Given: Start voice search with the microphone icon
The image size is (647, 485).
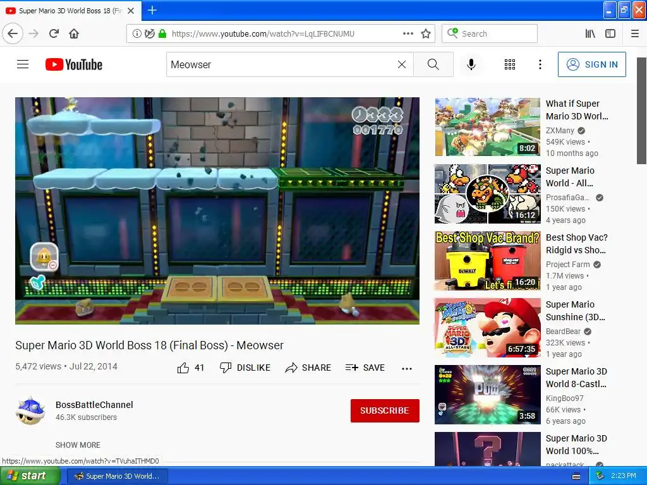Looking at the screenshot, I should point(471,64).
